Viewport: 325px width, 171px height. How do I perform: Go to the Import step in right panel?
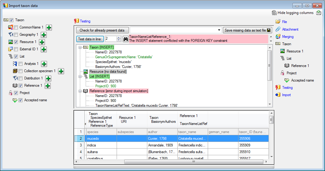pos(286,95)
